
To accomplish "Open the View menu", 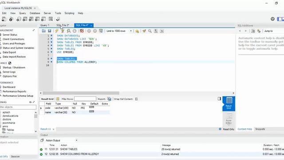I will (x=13, y=13).
